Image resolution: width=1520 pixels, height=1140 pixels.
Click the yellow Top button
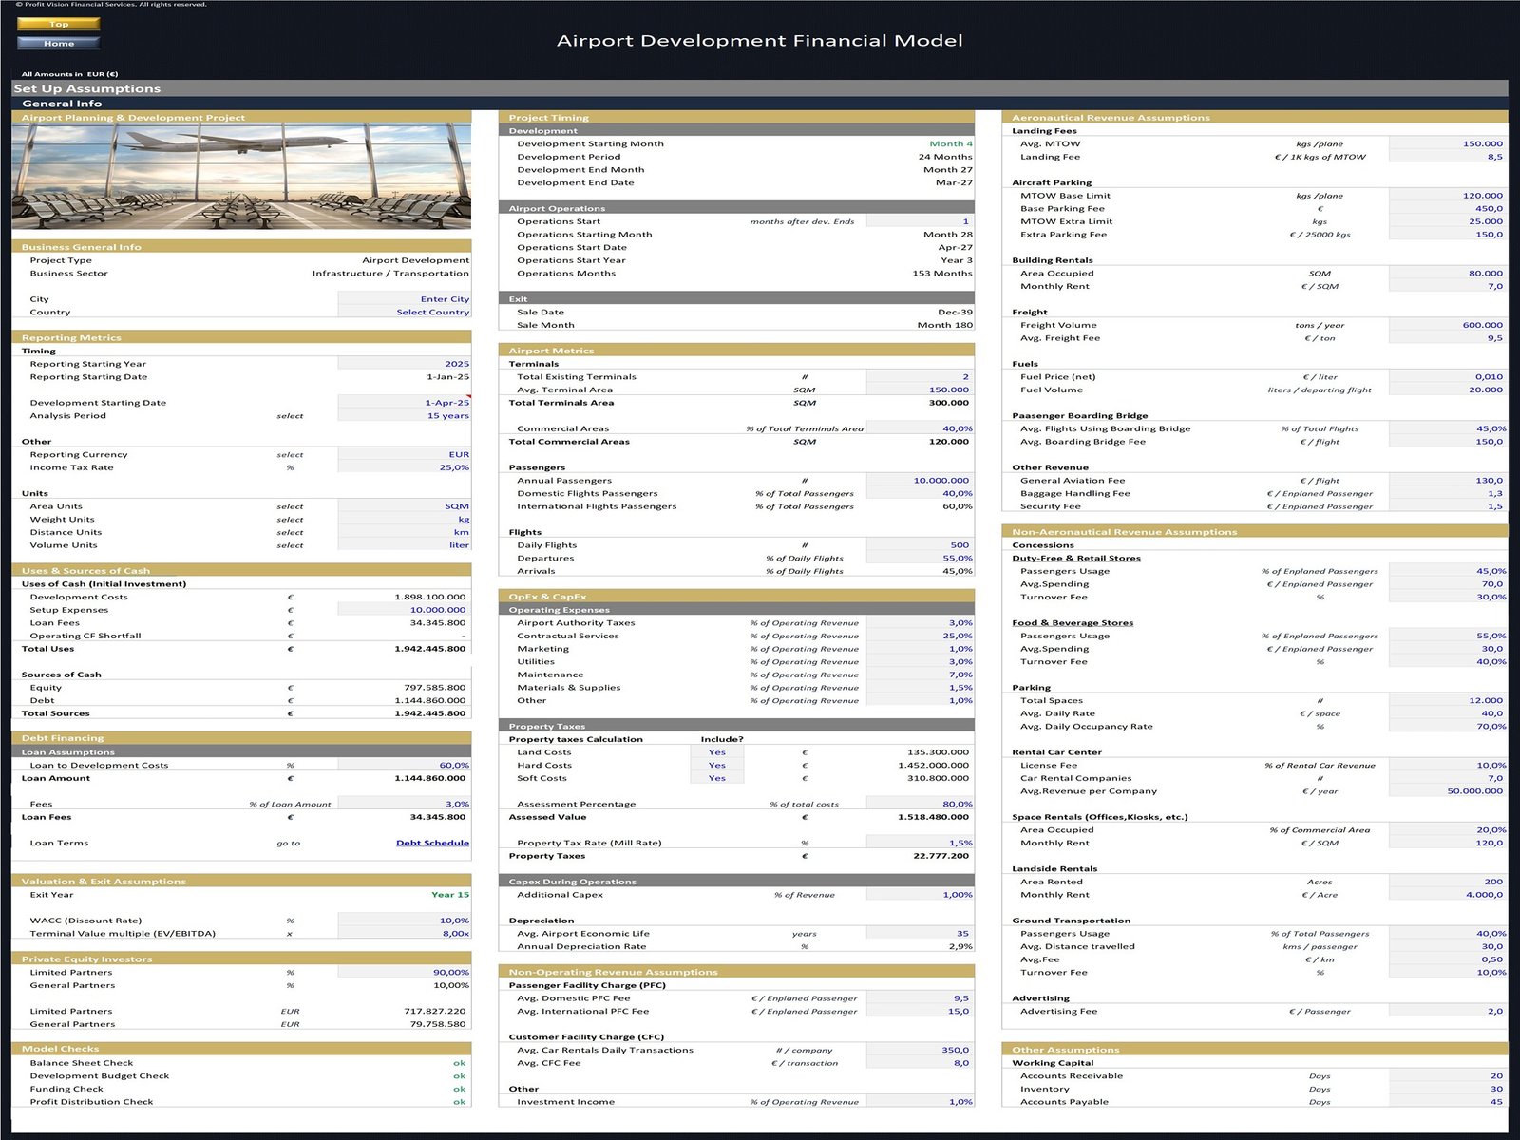tap(58, 24)
